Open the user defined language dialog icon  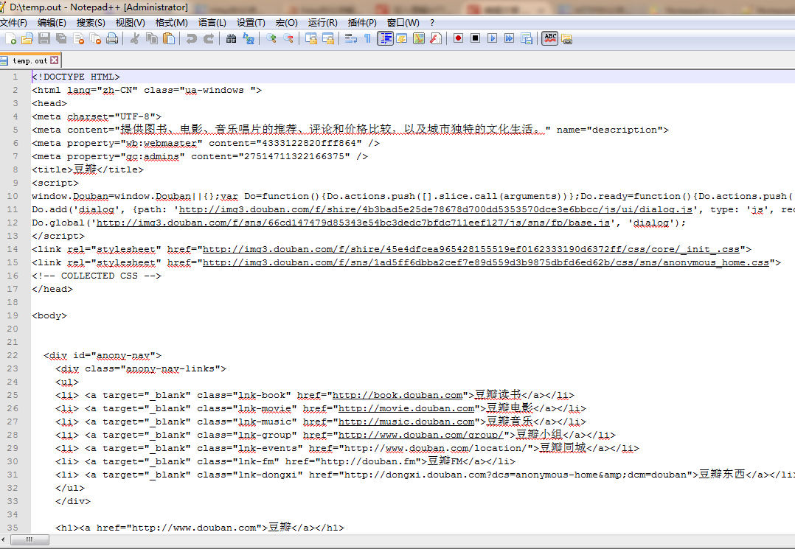(402, 38)
